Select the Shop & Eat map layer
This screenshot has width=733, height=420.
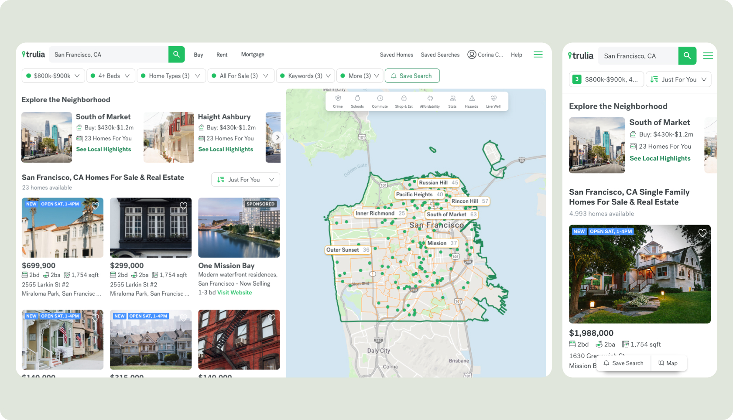tap(404, 101)
